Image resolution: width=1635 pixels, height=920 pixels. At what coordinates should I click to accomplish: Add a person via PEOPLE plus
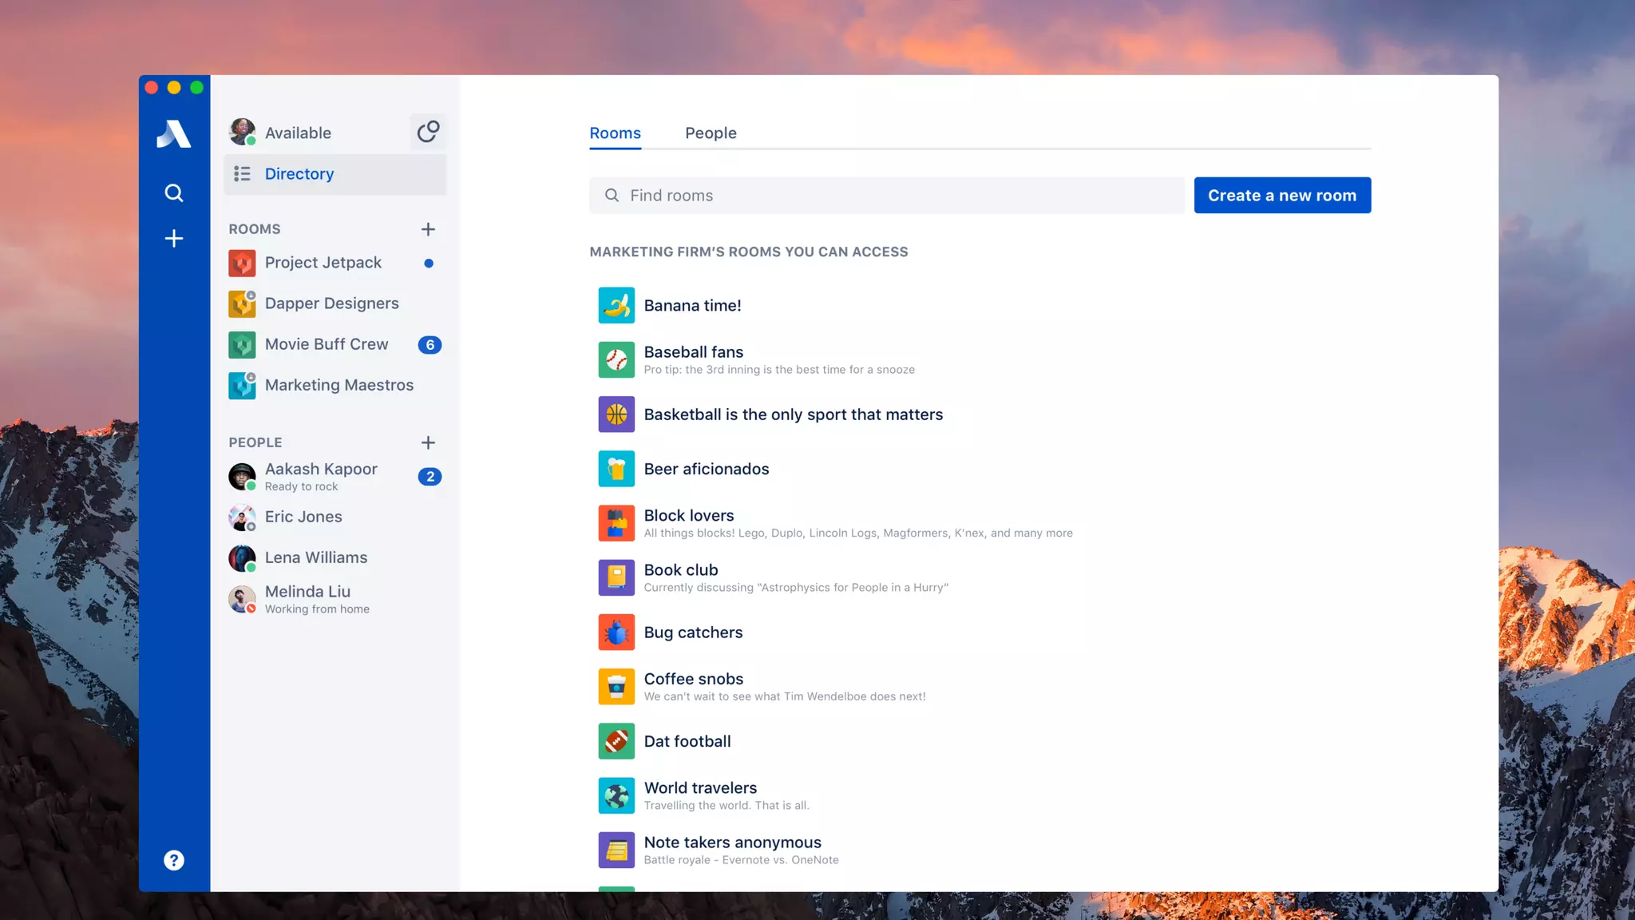click(428, 442)
